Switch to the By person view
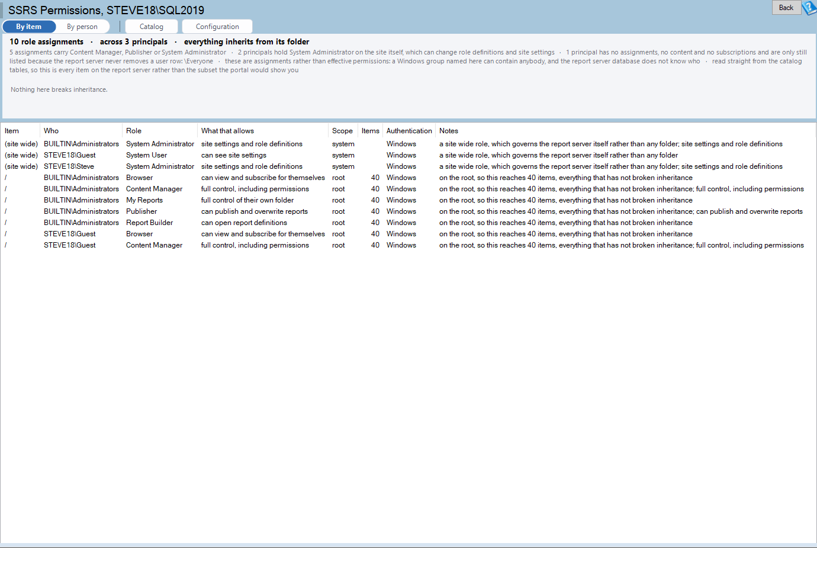817x578 pixels. 82,27
